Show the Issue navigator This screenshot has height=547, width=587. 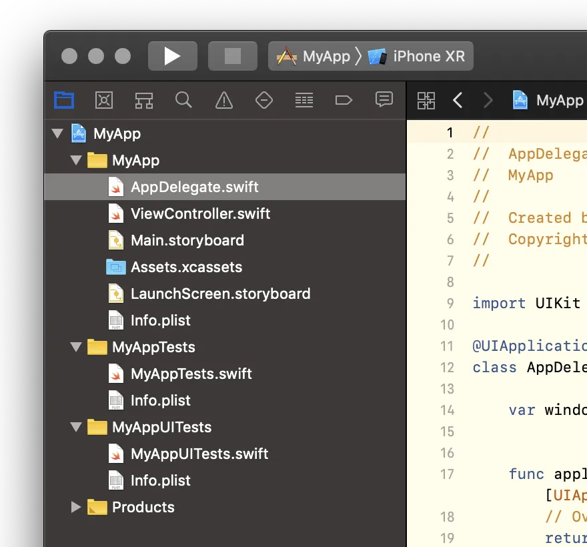click(x=224, y=100)
